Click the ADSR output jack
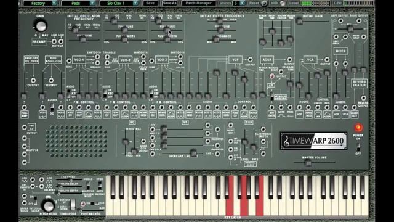The width and height of the screenshot is (394, 222). [x=290, y=60]
